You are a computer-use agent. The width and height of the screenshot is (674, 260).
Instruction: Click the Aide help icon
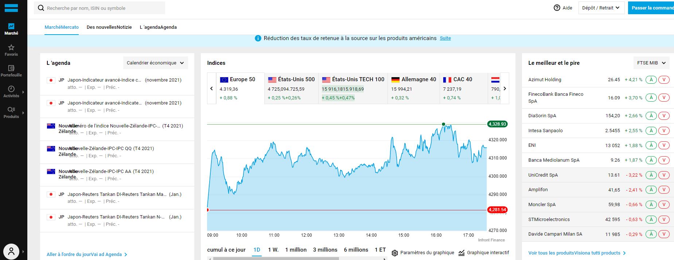[x=557, y=8]
